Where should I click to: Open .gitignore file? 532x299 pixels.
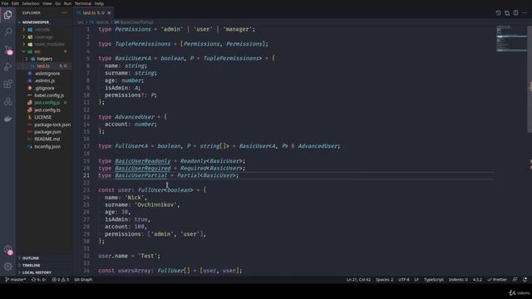[44, 88]
